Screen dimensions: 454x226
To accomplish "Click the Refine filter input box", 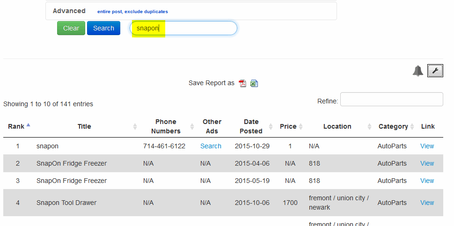I will pos(391,99).
